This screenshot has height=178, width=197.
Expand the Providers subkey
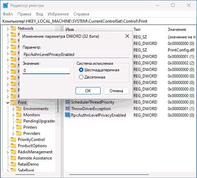coord(13,133)
